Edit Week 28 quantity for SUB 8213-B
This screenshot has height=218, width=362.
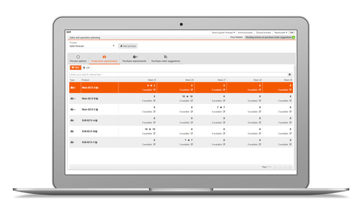pos(260,133)
